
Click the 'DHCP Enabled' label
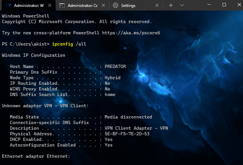click(26, 139)
